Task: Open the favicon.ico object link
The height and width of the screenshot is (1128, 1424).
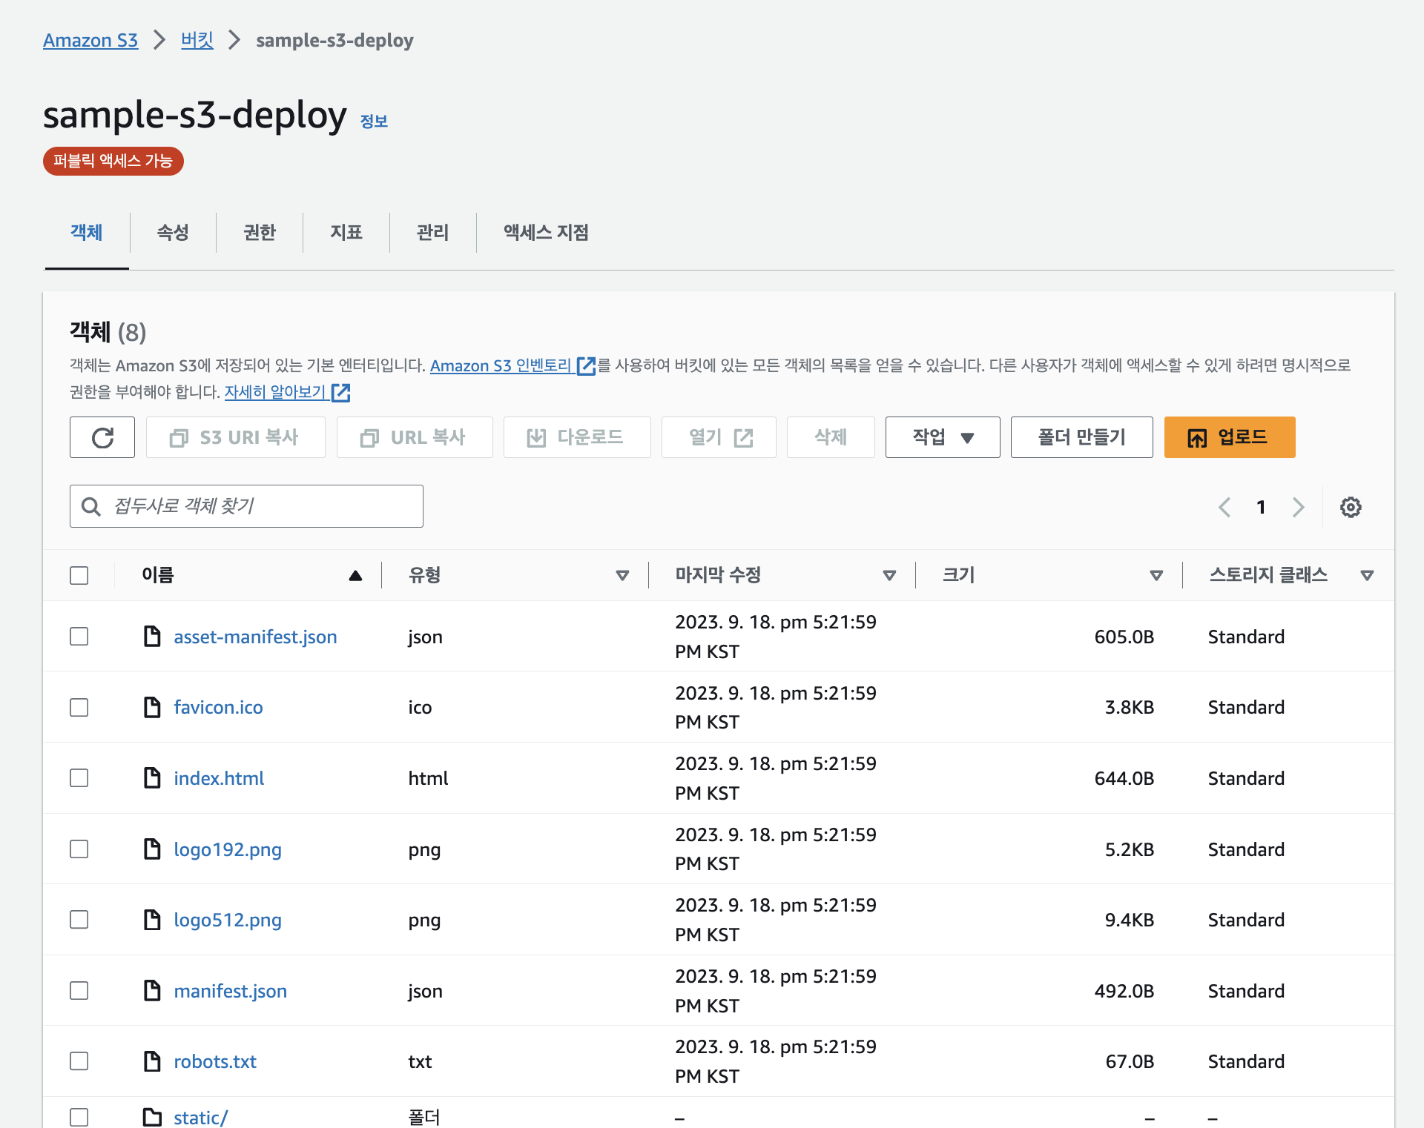Action: click(218, 707)
